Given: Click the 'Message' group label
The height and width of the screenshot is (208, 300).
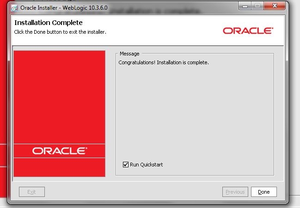Looking at the screenshot, I should tap(129, 54).
